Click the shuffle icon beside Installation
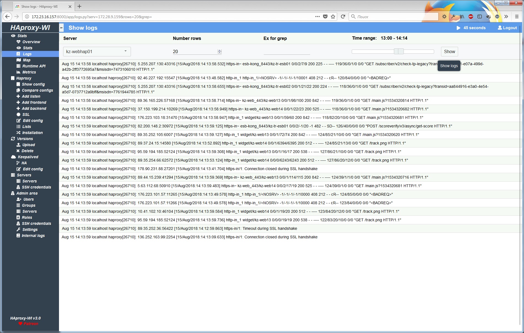This screenshot has width=524, height=333. point(18,133)
